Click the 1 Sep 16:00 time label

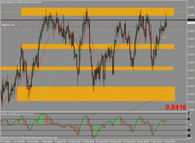click(x=156, y=141)
